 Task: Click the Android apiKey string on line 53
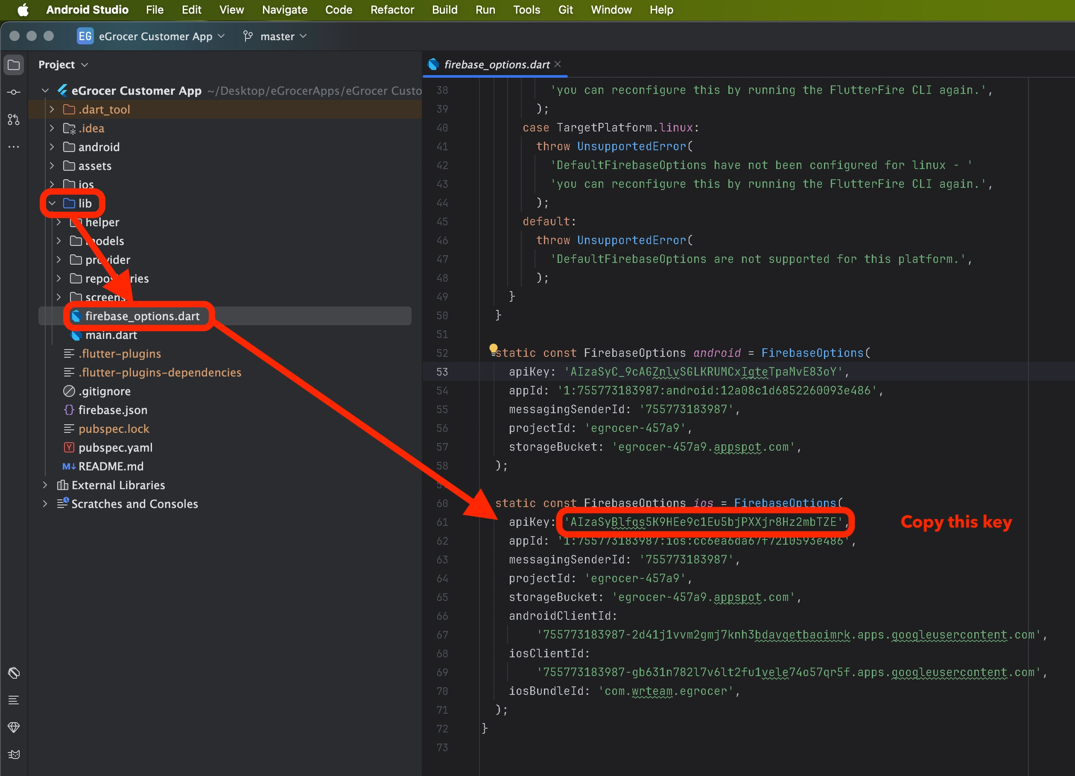[x=703, y=372]
